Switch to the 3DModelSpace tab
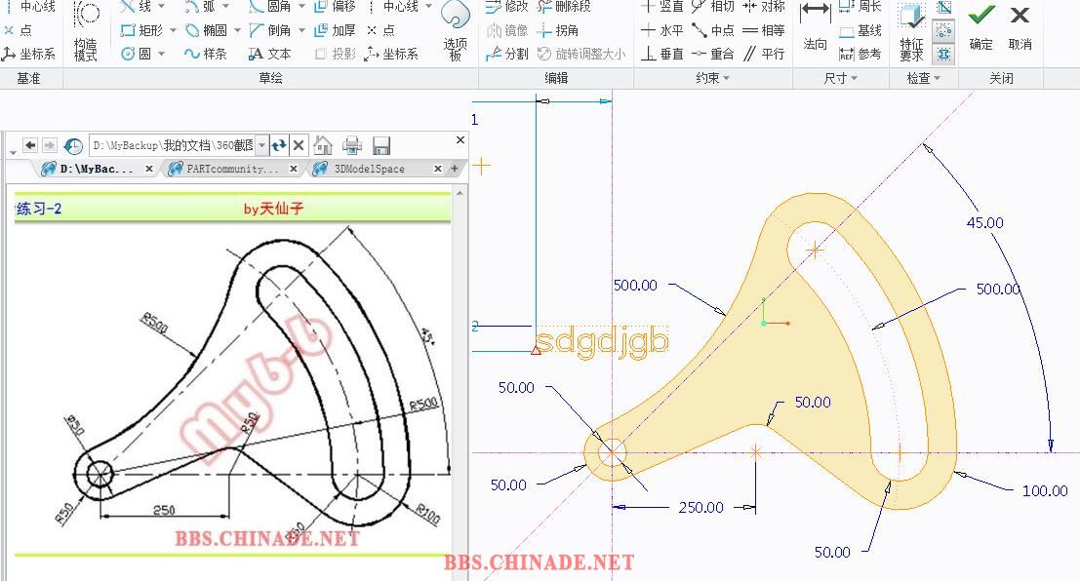Screen dimensions: 1080x581 pos(369,169)
